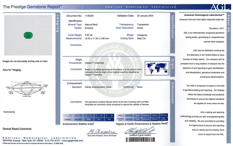Click the www.aglgemlab.com website link
The image size is (233, 146).
point(73,141)
